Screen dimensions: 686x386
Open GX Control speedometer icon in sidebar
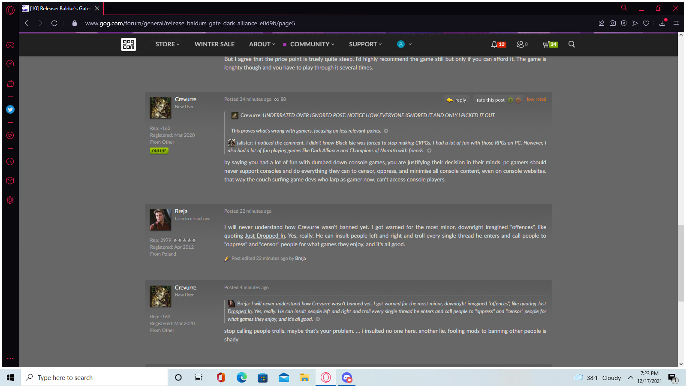click(10, 64)
